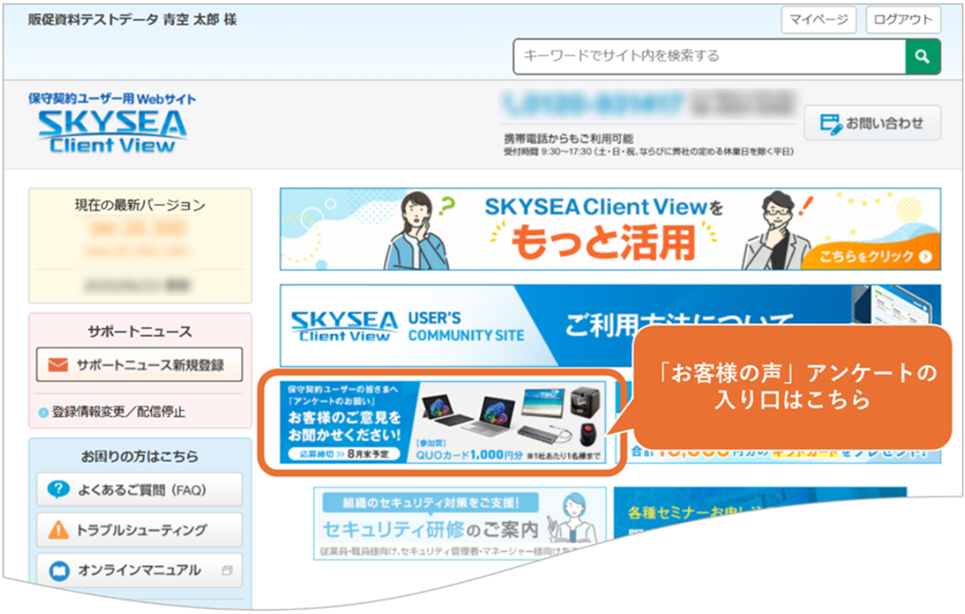The image size is (965, 614).
Task: Open the お客様のご意見をお聞かせください survey banner
Action: pyautogui.click(x=442, y=422)
